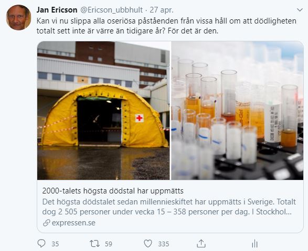Click the article description preview text
Image resolution: width=308 pixels, height=251 pixels.
coord(169,207)
